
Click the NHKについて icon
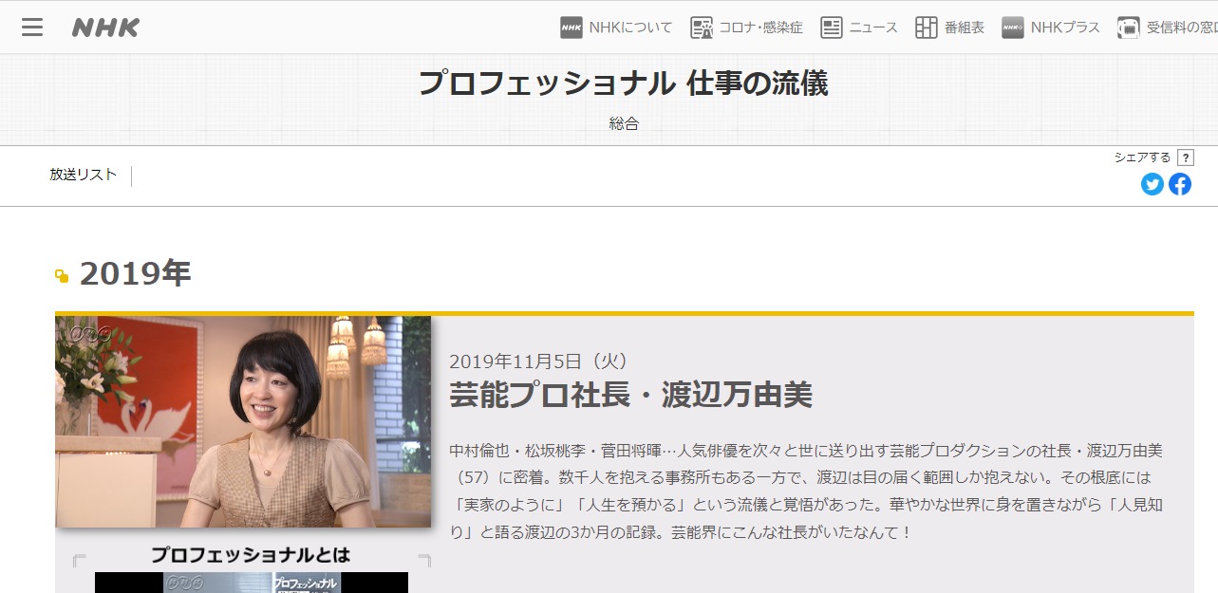click(572, 28)
